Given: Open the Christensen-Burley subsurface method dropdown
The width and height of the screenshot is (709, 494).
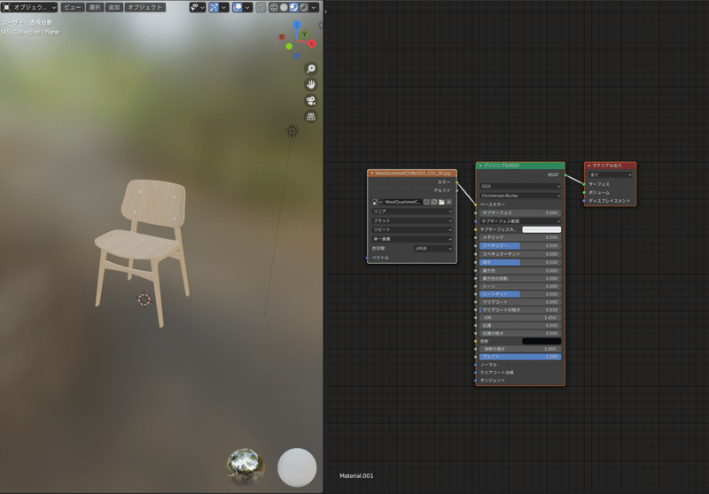Looking at the screenshot, I should (520, 196).
